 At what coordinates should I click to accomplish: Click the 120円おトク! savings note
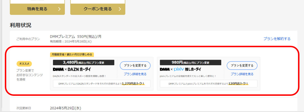pyautogui.click(x=238, y=84)
